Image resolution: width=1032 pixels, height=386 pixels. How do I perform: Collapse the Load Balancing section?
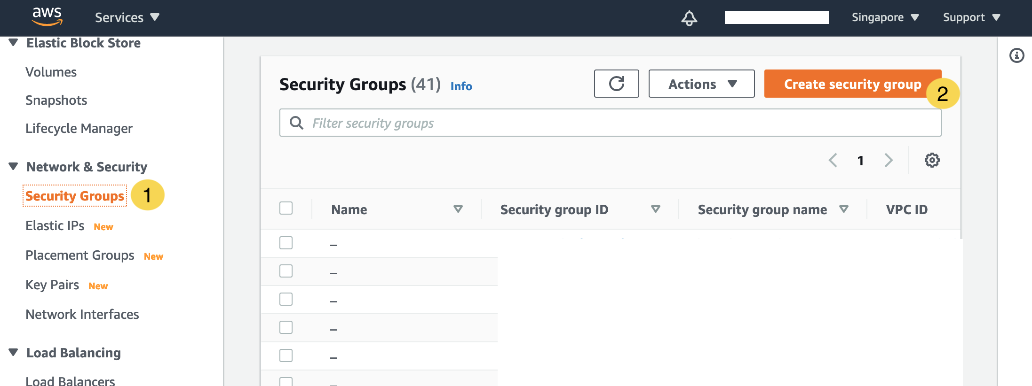click(x=13, y=352)
